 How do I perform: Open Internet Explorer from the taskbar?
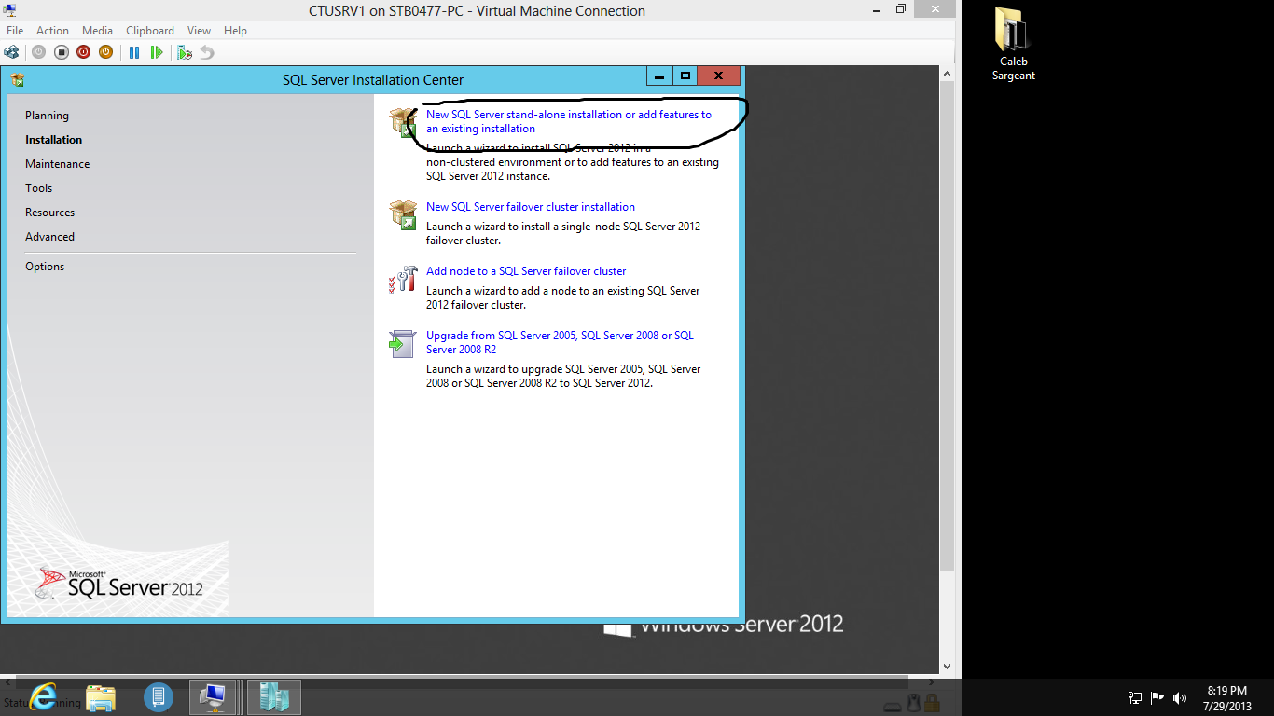(43, 696)
